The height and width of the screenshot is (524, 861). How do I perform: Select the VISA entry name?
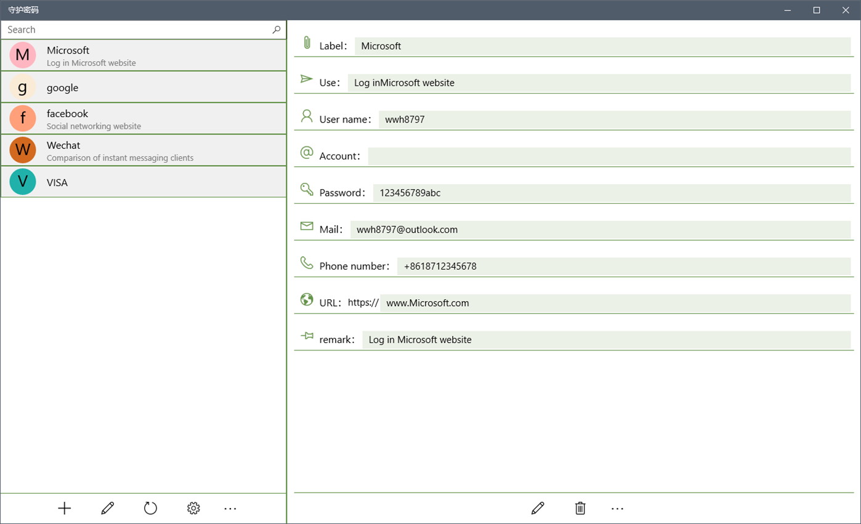tap(57, 183)
